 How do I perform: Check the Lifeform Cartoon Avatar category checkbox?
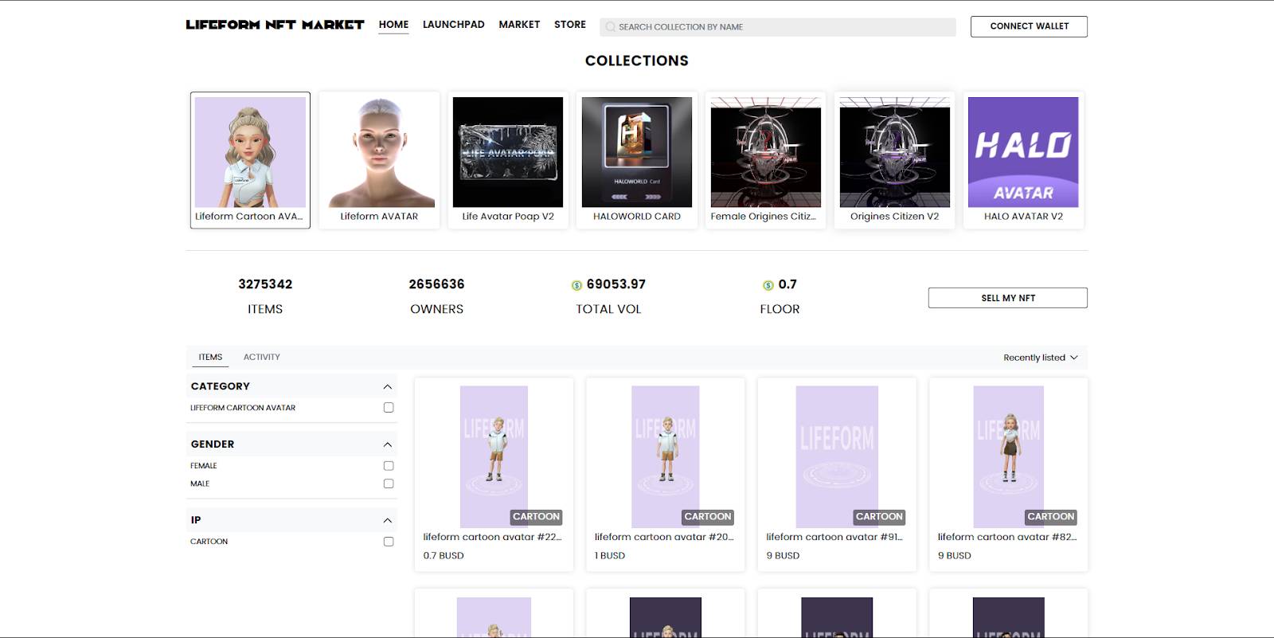(x=389, y=408)
